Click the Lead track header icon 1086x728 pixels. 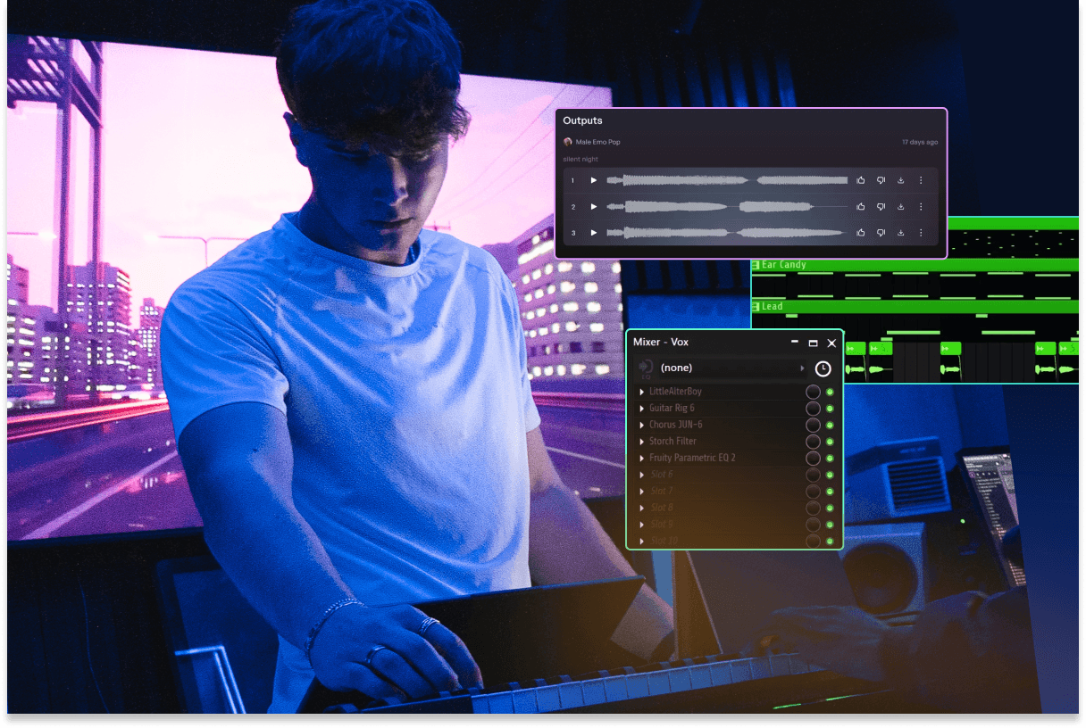756,307
